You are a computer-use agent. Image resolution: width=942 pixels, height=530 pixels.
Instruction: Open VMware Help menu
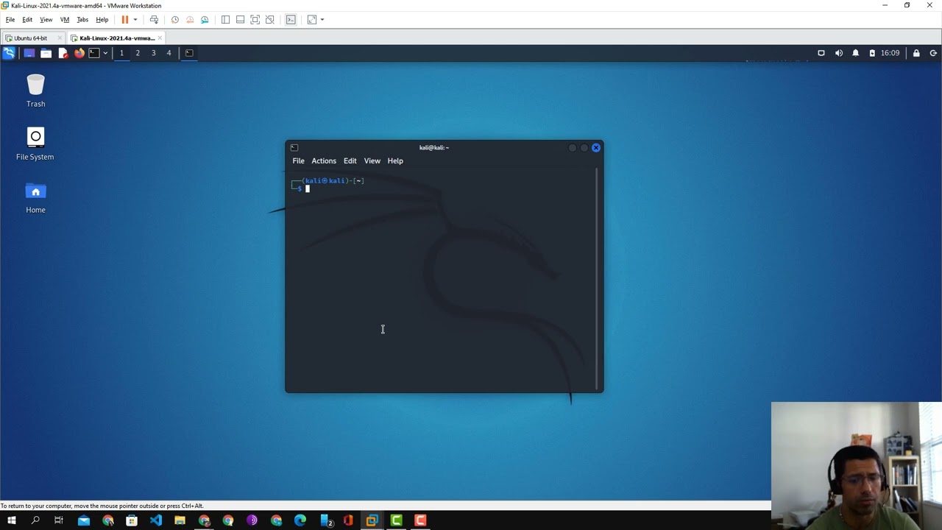[102, 20]
